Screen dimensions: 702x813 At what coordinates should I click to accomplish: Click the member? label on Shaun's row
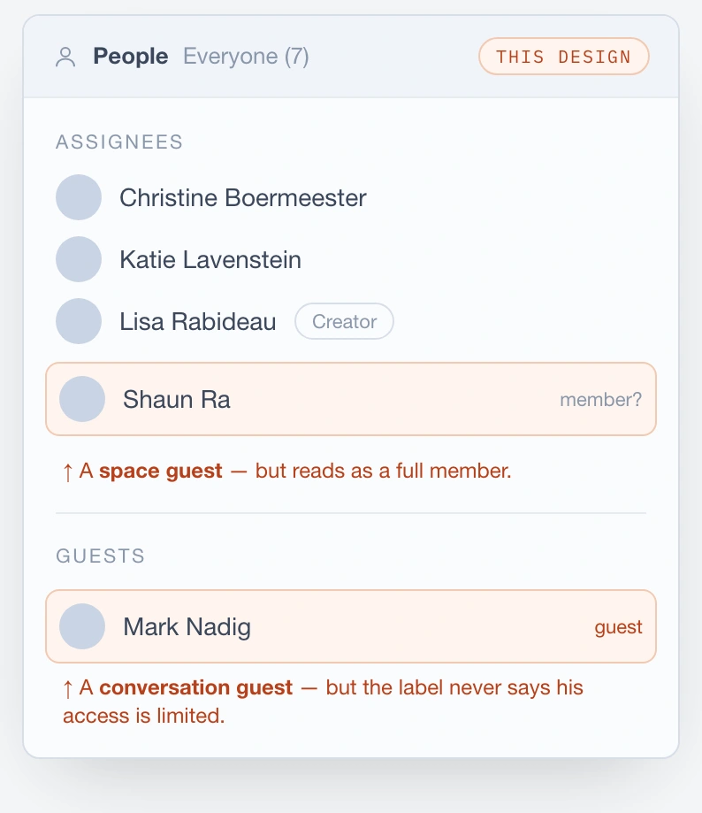point(601,400)
